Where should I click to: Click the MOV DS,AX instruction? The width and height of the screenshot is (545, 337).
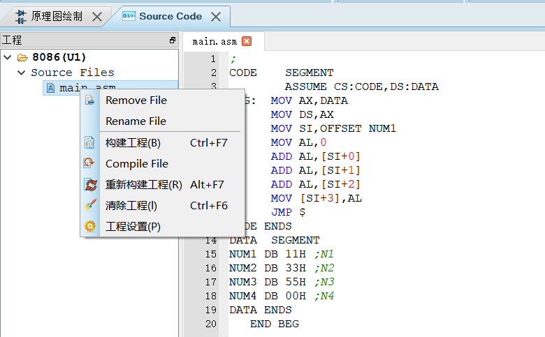coord(302,114)
